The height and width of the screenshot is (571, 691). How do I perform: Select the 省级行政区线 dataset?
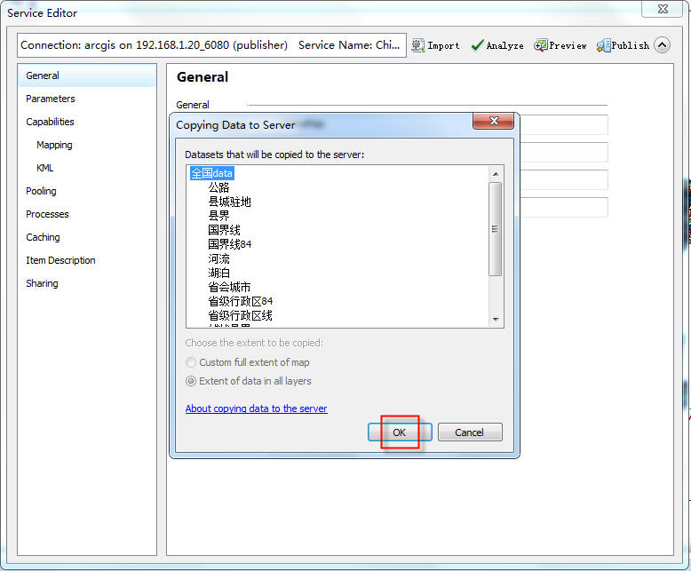pos(240,315)
